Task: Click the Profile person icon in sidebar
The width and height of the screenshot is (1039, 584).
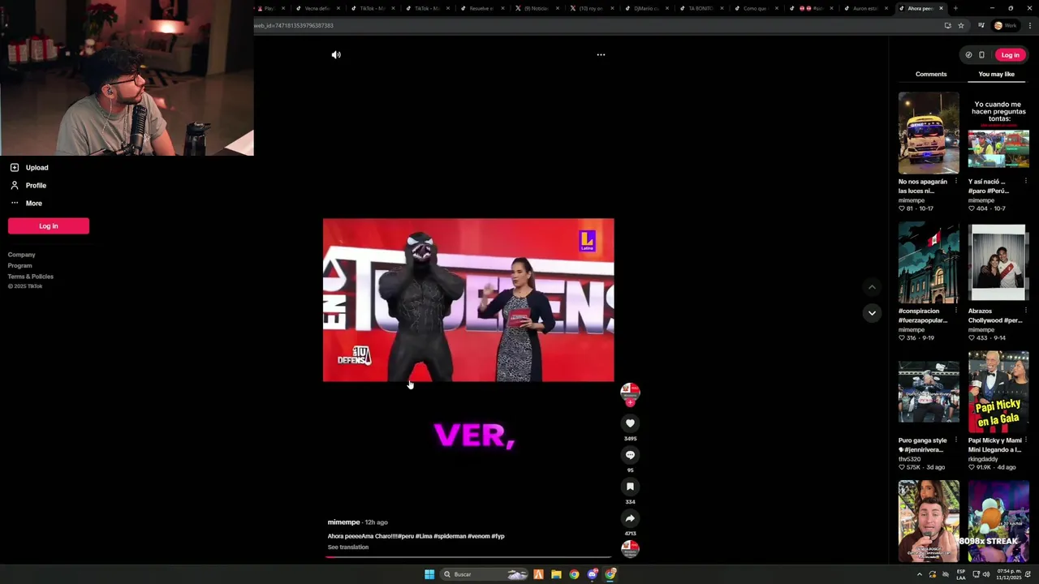Action: coord(14,185)
